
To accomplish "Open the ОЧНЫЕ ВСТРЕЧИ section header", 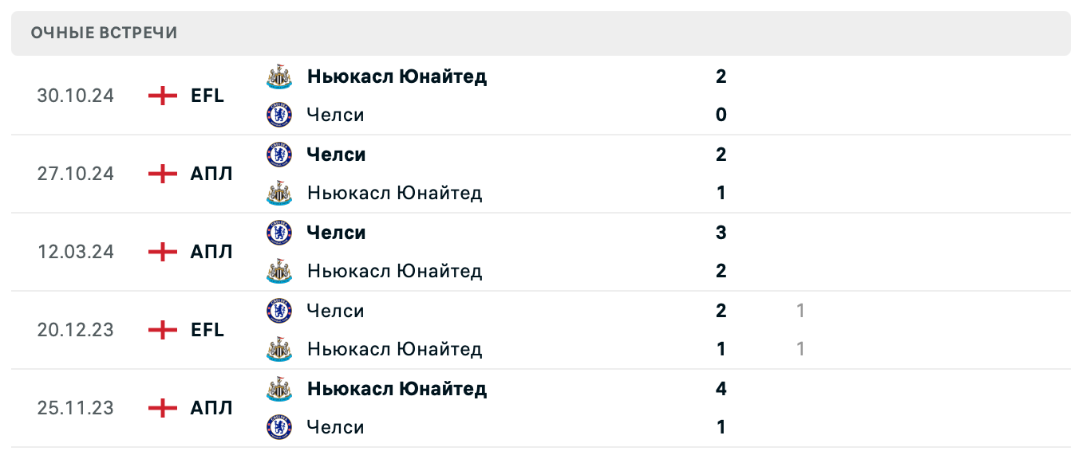I will tap(105, 33).
